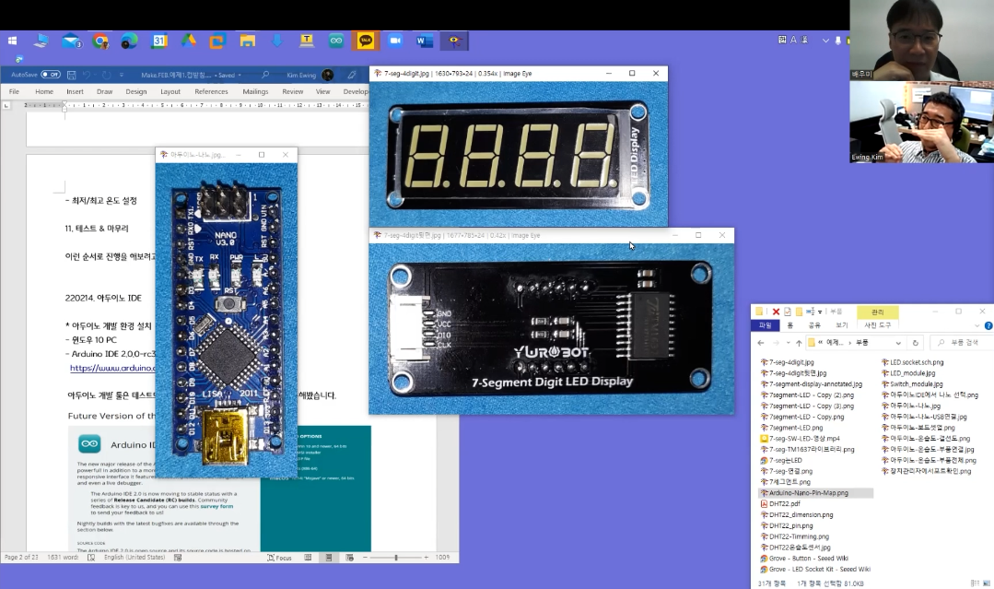This screenshot has height=589, width=994.
Task: Click the survey form link in the document
Action: click(x=216, y=506)
